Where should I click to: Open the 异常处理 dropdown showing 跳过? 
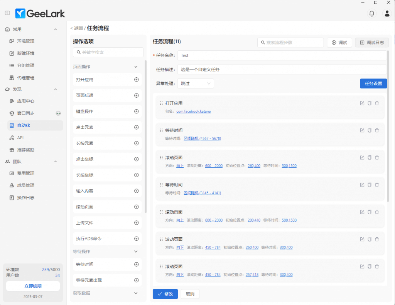pos(195,83)
